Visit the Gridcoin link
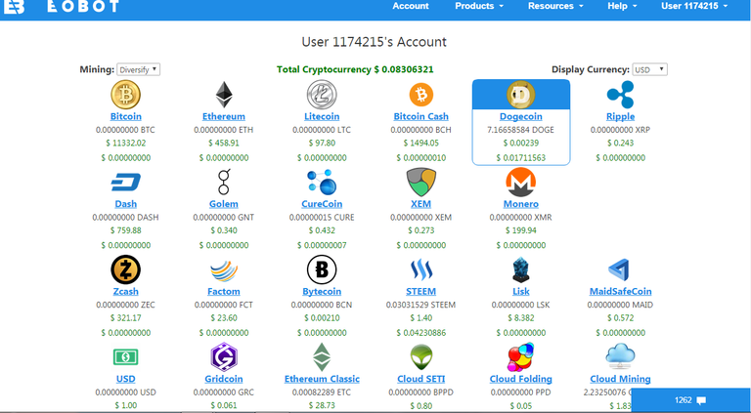This screenshot has width=751, height=413. (224, 379)
